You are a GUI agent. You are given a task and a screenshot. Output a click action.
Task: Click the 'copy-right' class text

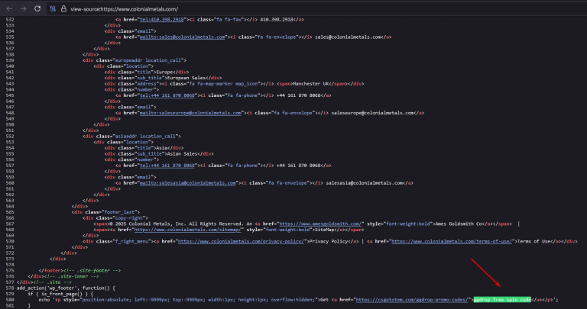[x=129, y=218]
